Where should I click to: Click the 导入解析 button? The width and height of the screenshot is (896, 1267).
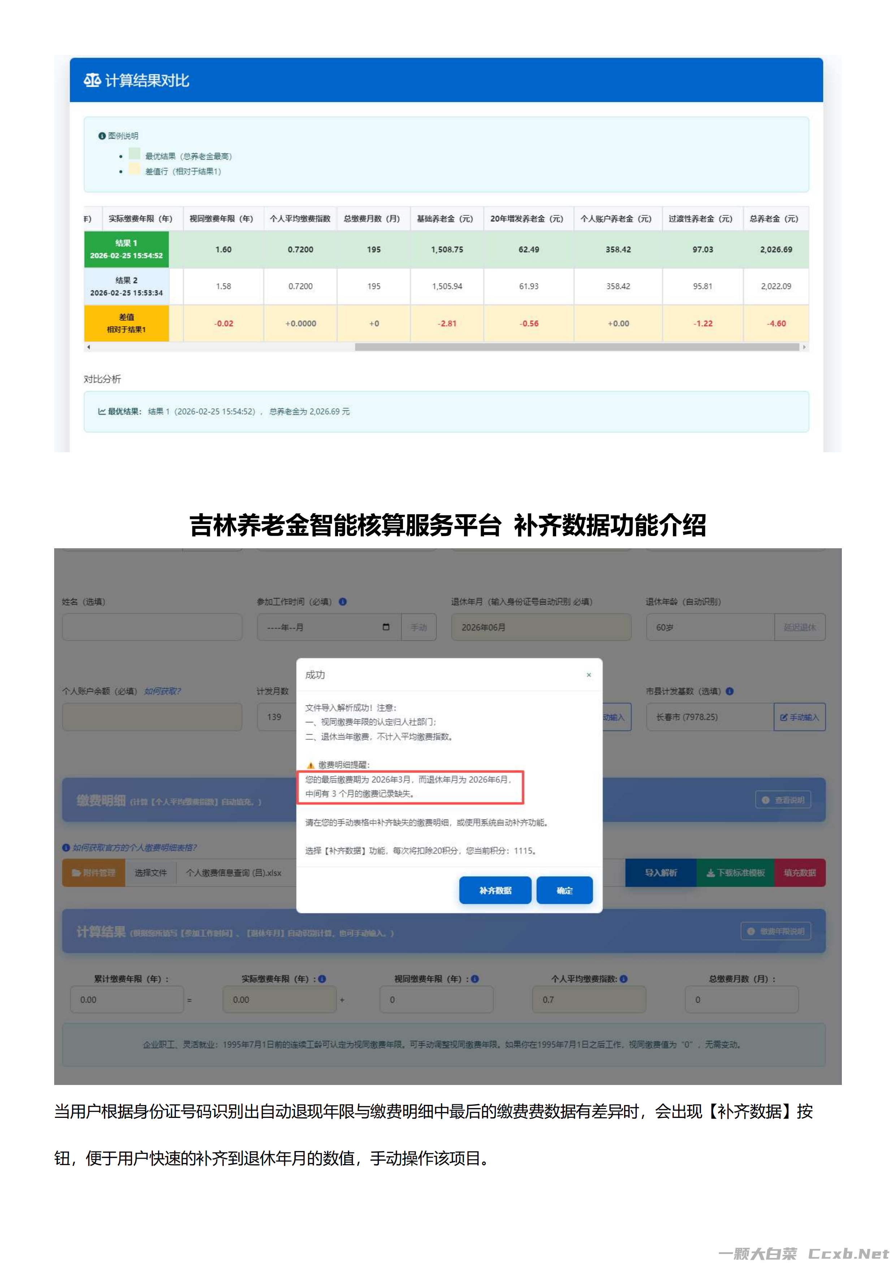[x=661, y=873]
